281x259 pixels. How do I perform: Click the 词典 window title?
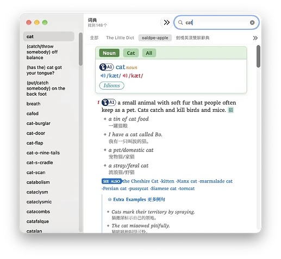pos(92,20)
